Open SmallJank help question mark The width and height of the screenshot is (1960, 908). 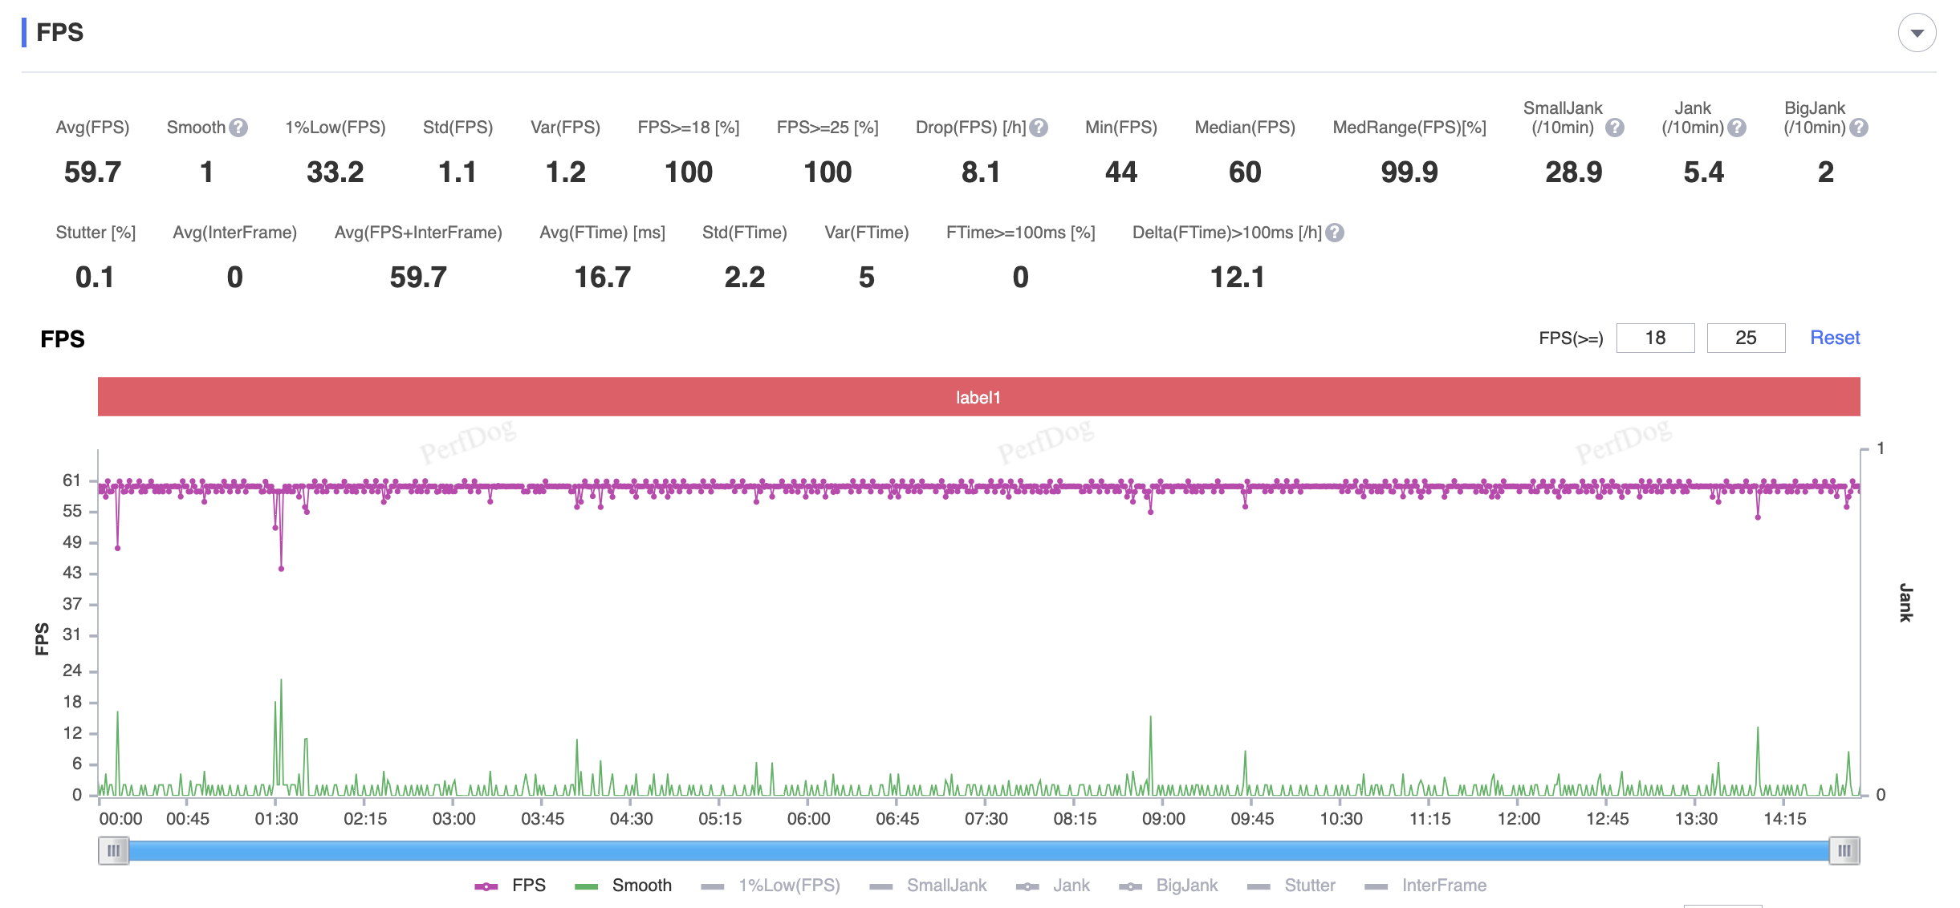pyautogui.click(x=1615, y=128)
